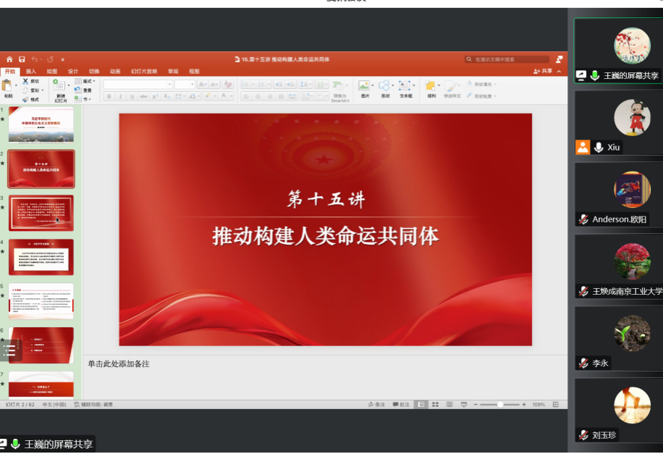Toggle the Comments (批注) pane in status bar
Screen dimensions: 663x454
pyautogui.click(x=402, y=404)
